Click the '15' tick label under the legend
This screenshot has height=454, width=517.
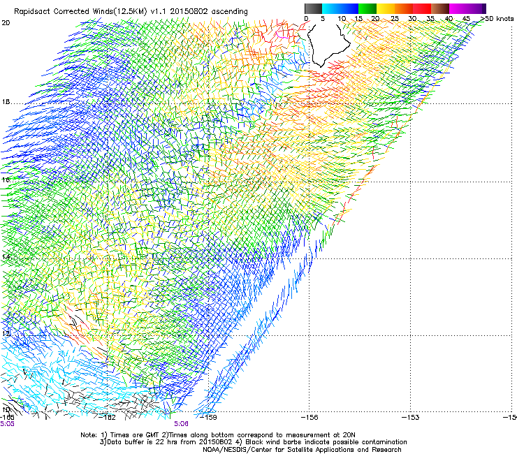click(x=358, y=18)
